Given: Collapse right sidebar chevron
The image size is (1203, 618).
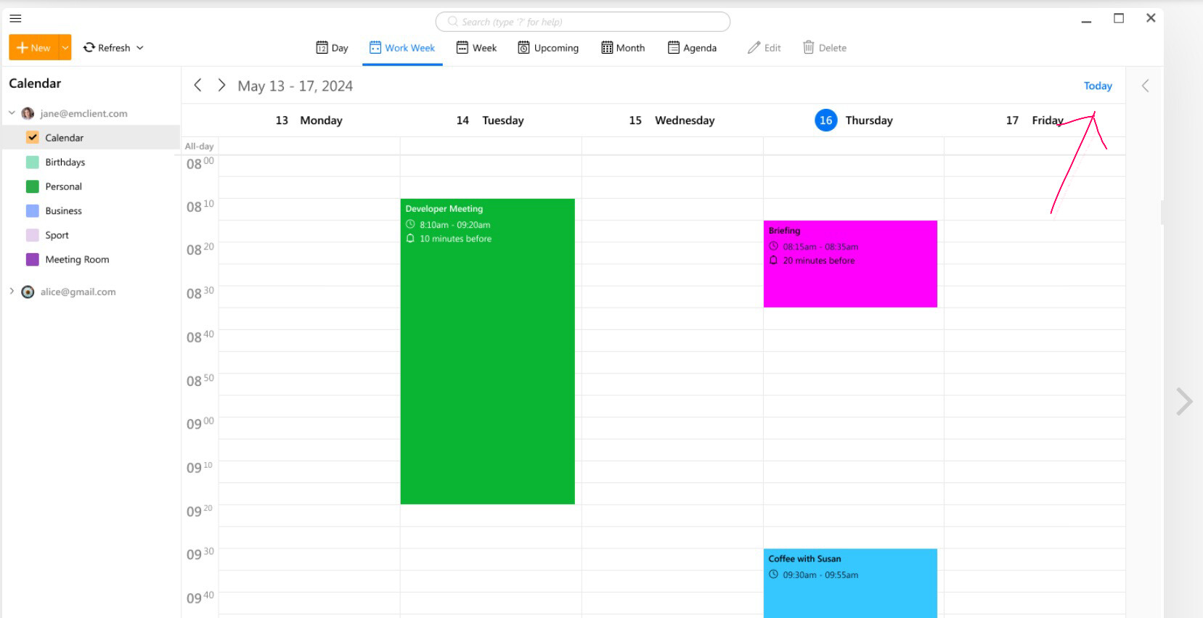Looking at the screenshot, I should click(1145, 86).
